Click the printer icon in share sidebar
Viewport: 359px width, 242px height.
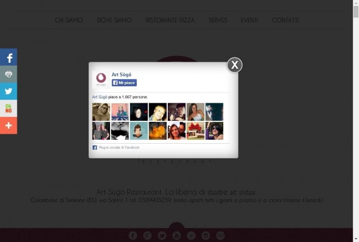pyautogui.click(x=8, y=74)
